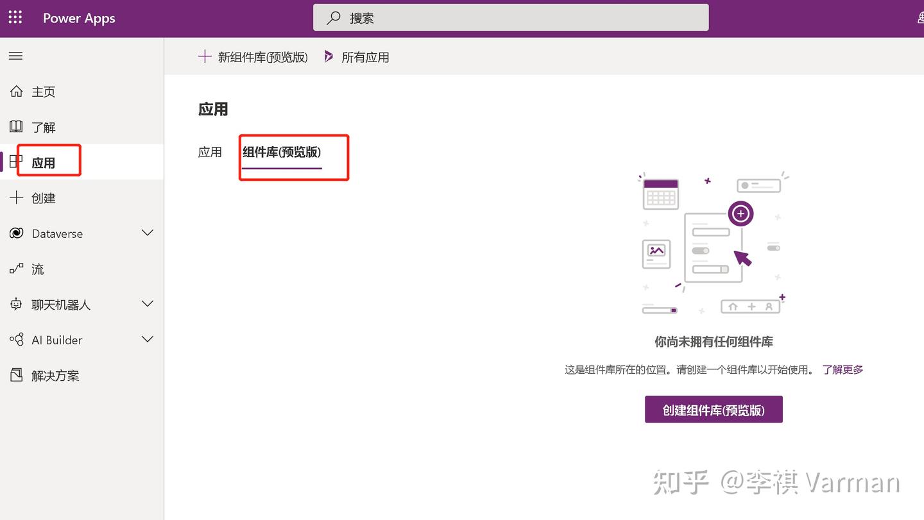Expand the Dataverse section chevron
924x520 pixels.
[x=148, y=233]
